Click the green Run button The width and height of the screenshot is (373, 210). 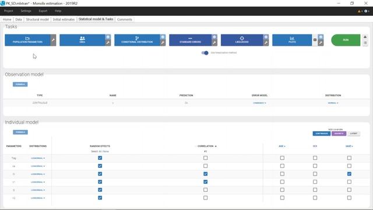click(x=346, y=40)
